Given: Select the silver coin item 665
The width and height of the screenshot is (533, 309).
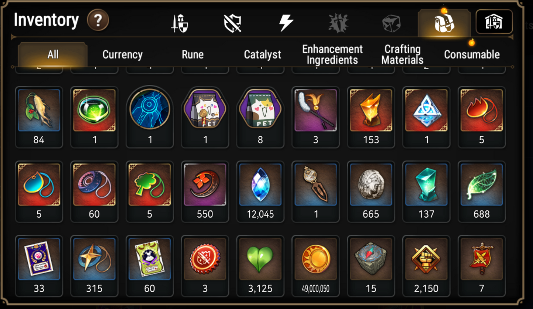Looking at the screenshot, I should pos(371,192).
